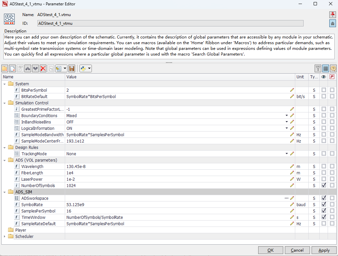Click inside the Description text area

(169, 46)
